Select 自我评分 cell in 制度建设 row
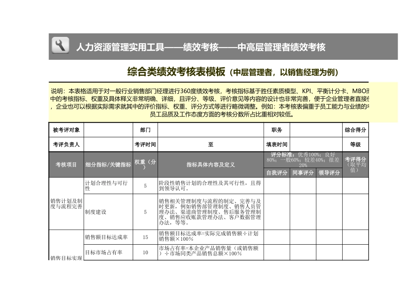Image resolution: width=412 pixels, height=291 pixels. (x=277, y=212)
